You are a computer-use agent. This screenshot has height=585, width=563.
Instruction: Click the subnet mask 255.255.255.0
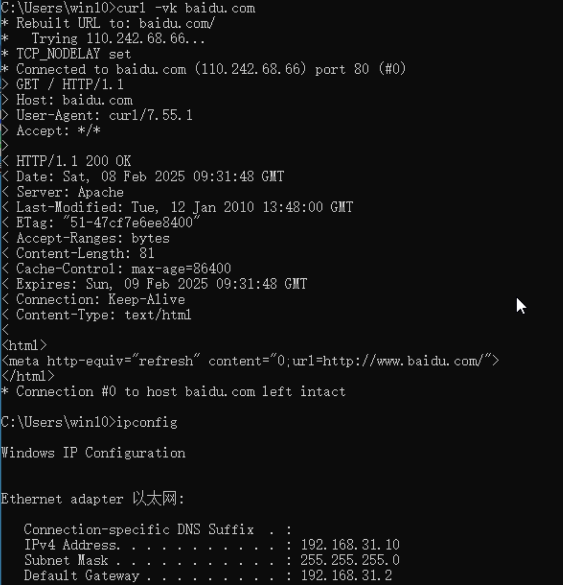coord(350,560)
